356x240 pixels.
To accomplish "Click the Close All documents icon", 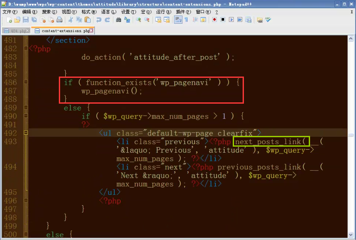I will 51,20.
